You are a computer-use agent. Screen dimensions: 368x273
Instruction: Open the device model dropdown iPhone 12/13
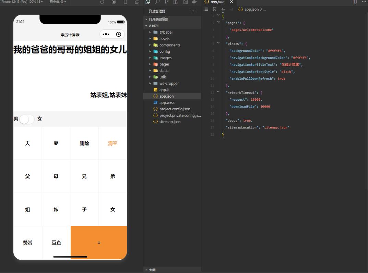(x=22, y=2)
